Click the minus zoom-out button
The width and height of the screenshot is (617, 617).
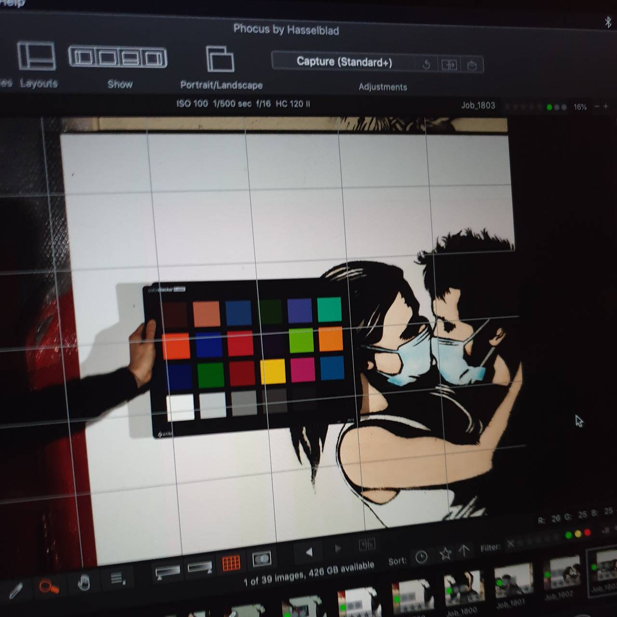point(597,107)
